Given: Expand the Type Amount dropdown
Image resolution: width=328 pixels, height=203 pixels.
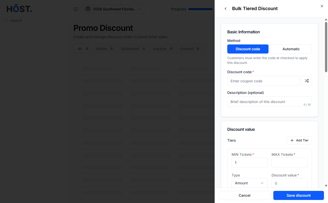Looking at the screenshot, I should coord(250,183).
